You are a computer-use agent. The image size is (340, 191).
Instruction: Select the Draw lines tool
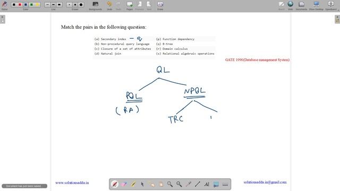[198, 184]
